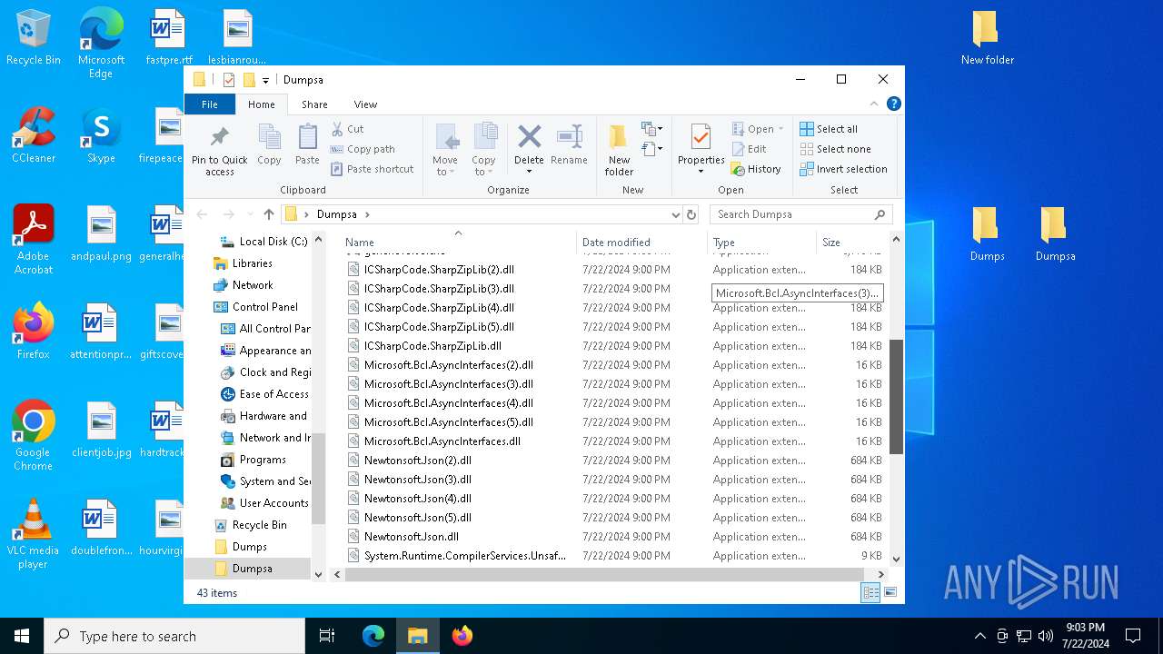The image size is (1163, 654).
Task: Select ICSharpCode.SharpZipLib(2).dll file
Action: click(439, 270)
